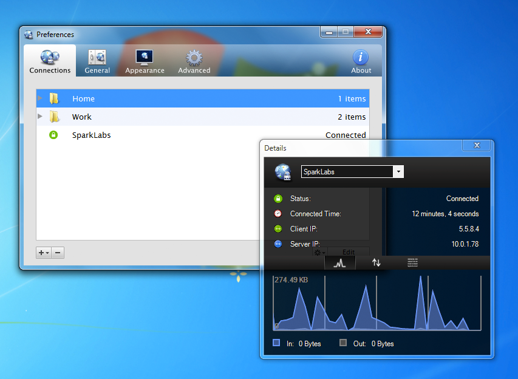
Task: Click the green status indicator beside SparkLabs
Action: [x=53, y=135]
